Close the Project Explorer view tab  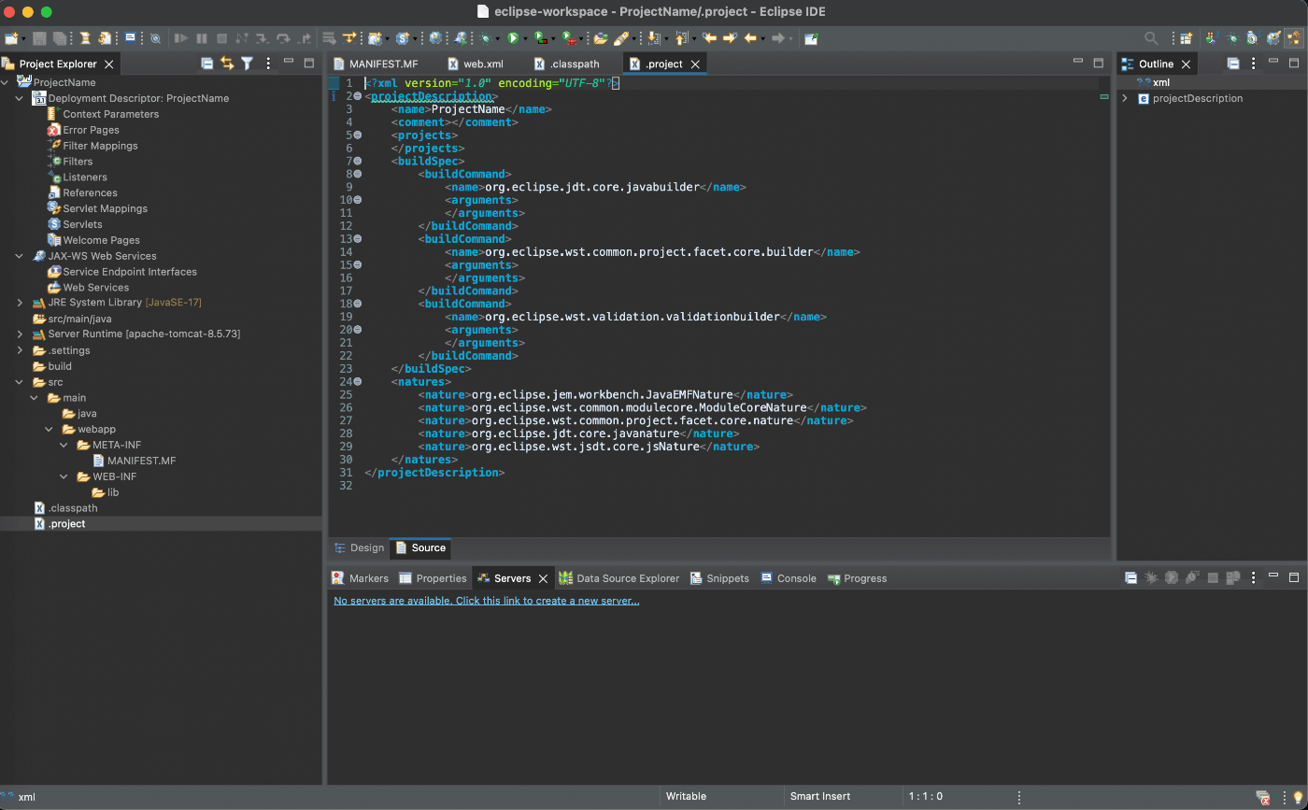(x=108, y=64)
